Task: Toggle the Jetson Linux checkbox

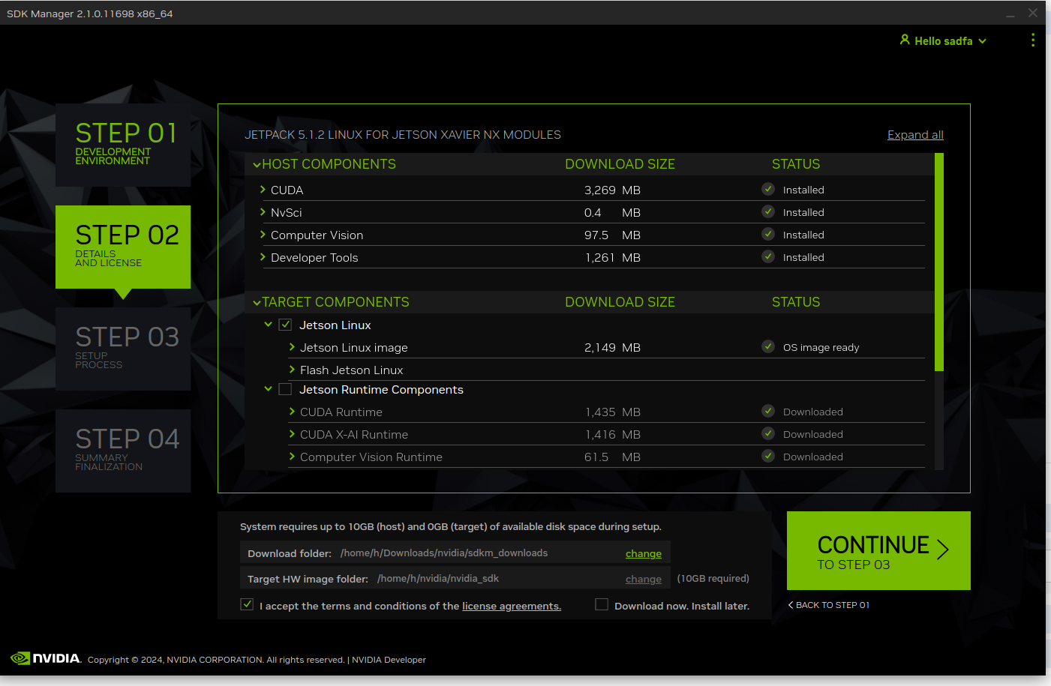Action: 285,325
